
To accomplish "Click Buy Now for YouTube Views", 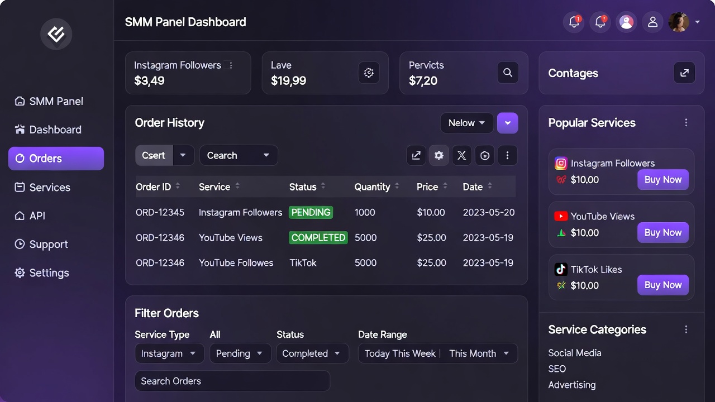I will tap(663, 232).
